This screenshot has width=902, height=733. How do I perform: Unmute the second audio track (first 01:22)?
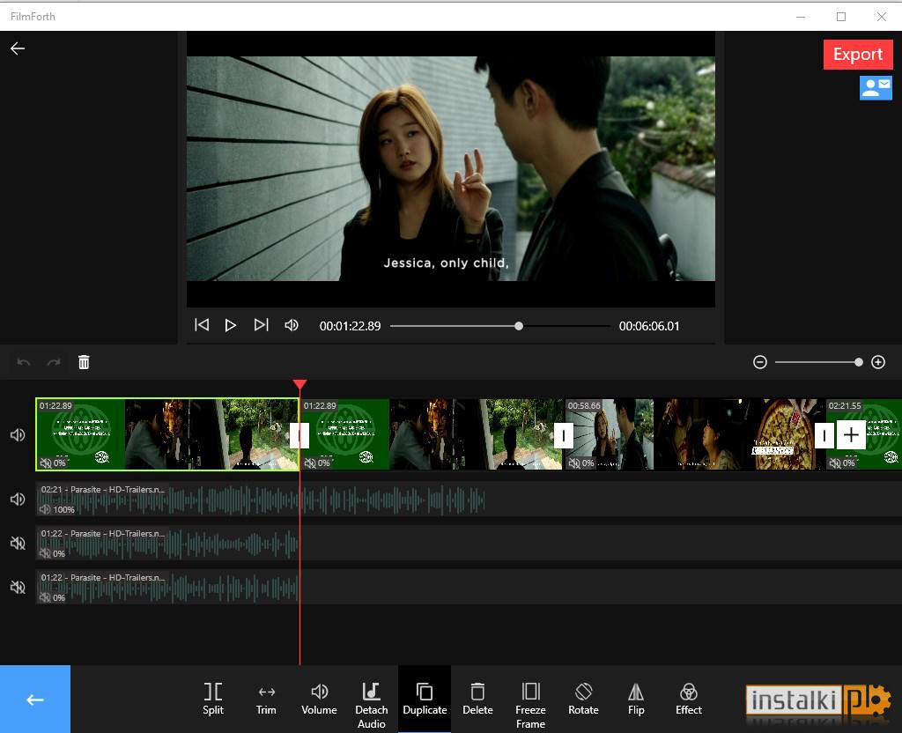tap(18, 543)
